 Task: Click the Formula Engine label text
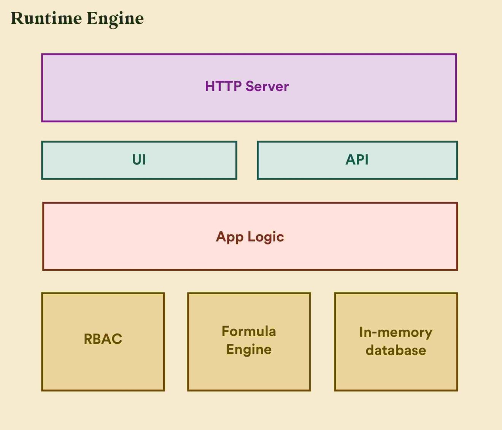(249, 340)
